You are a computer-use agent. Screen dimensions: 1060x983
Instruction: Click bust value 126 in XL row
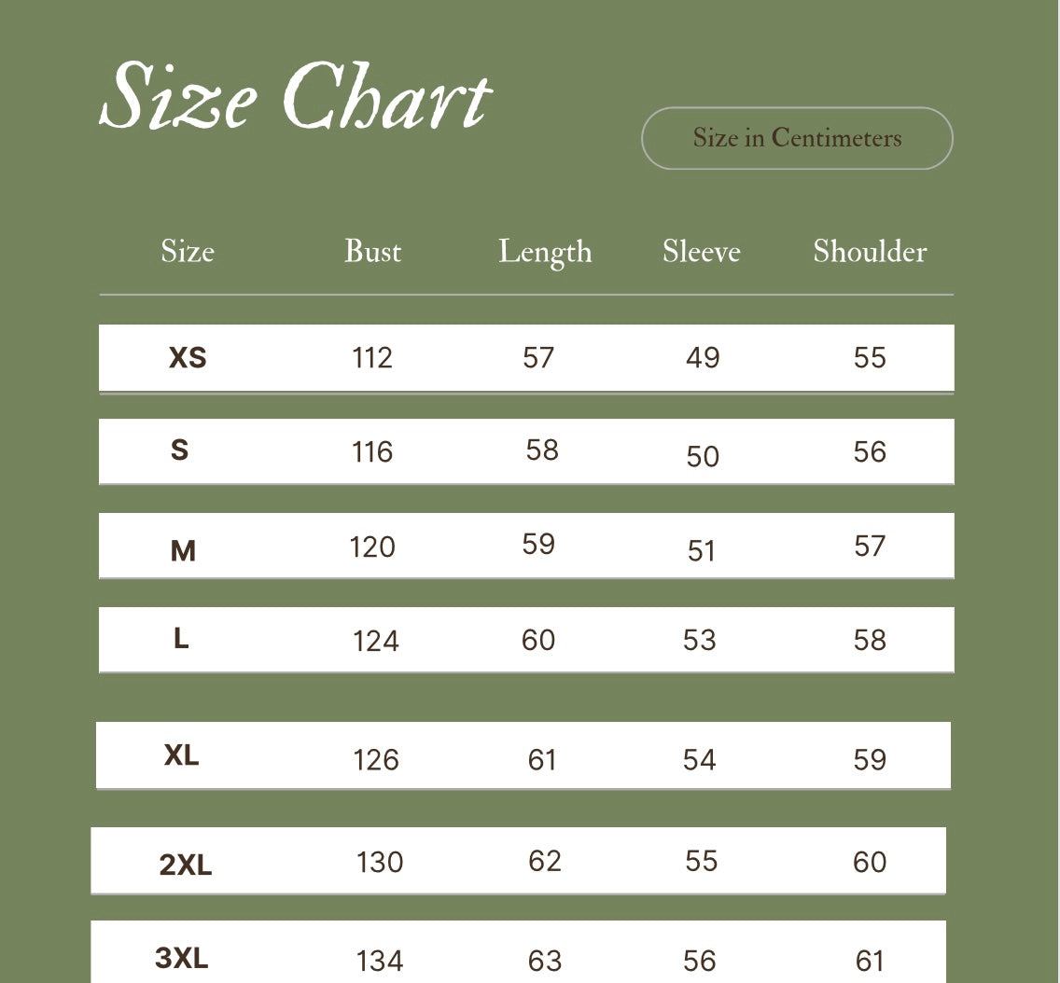[376, 760]
